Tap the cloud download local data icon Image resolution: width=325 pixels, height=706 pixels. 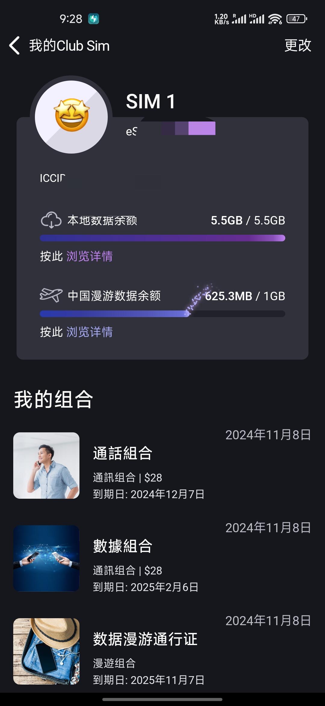51,220
